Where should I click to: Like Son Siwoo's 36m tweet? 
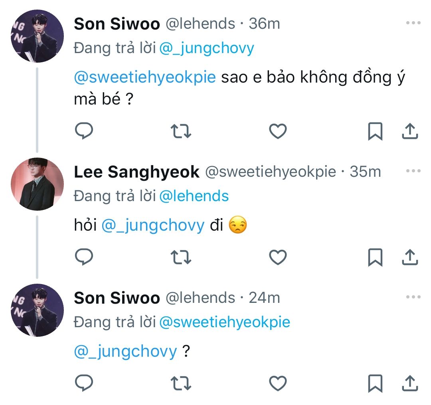point(278,131)
